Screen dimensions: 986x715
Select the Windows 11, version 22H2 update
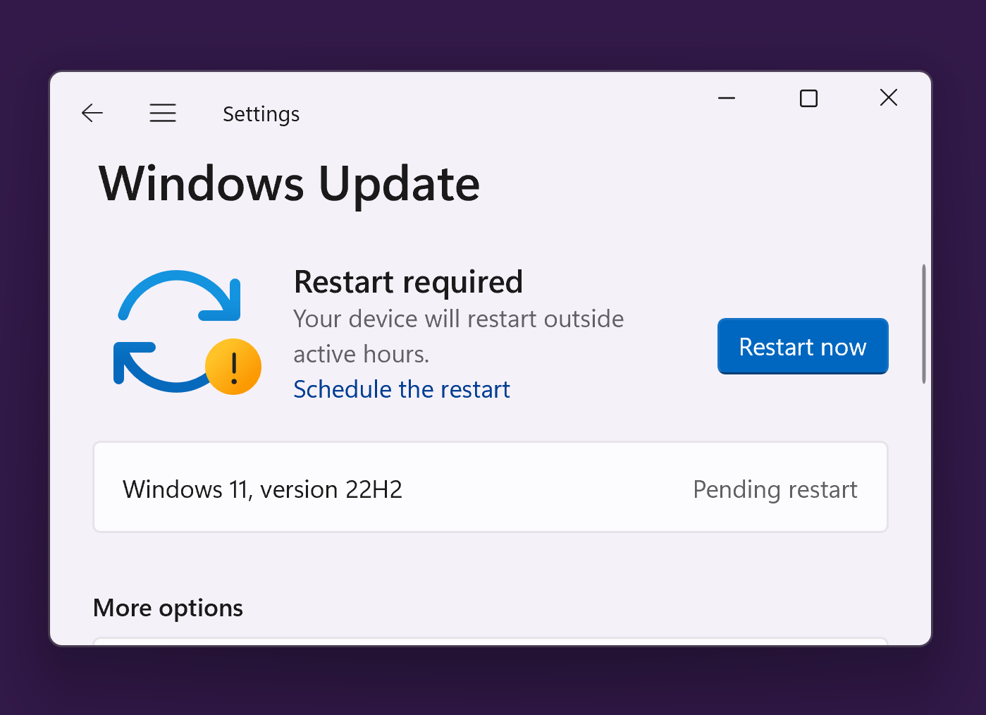coord(262,489)
